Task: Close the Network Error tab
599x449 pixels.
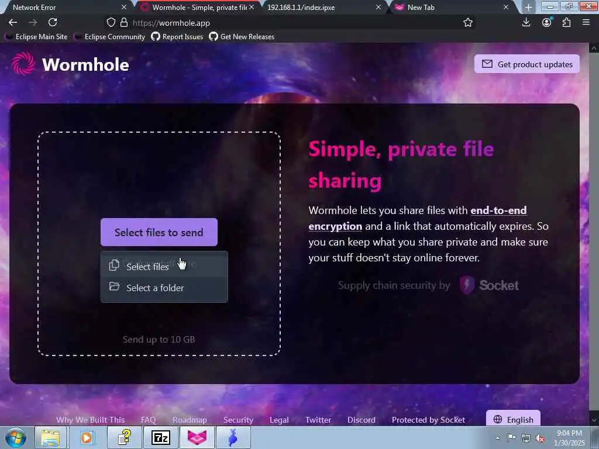Action: [124, 7]
